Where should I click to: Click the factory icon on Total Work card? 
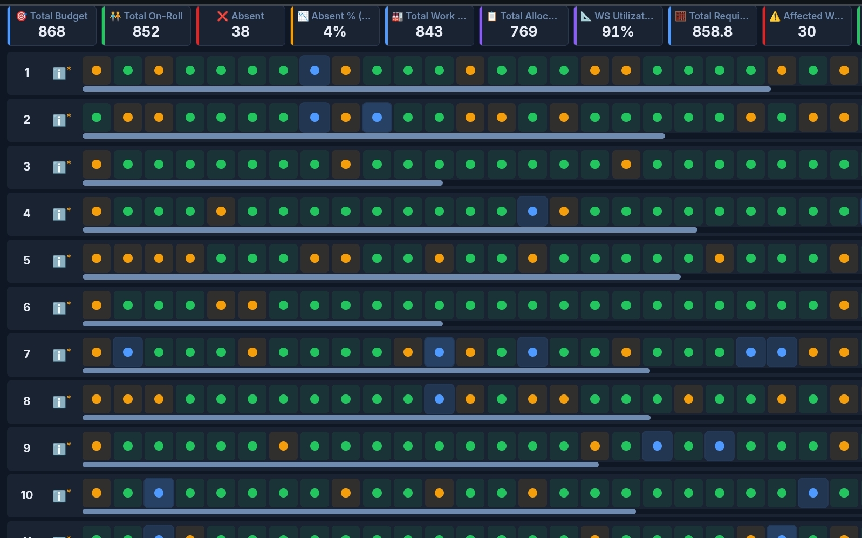click(x=398, y=16)
